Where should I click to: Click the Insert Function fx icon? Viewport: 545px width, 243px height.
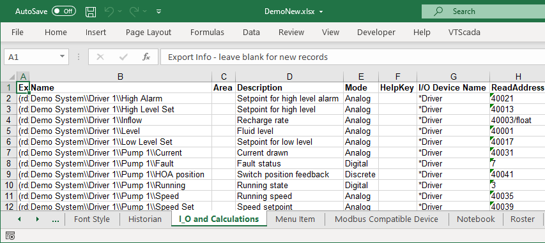pyautogui.click(x=146, y=57)
